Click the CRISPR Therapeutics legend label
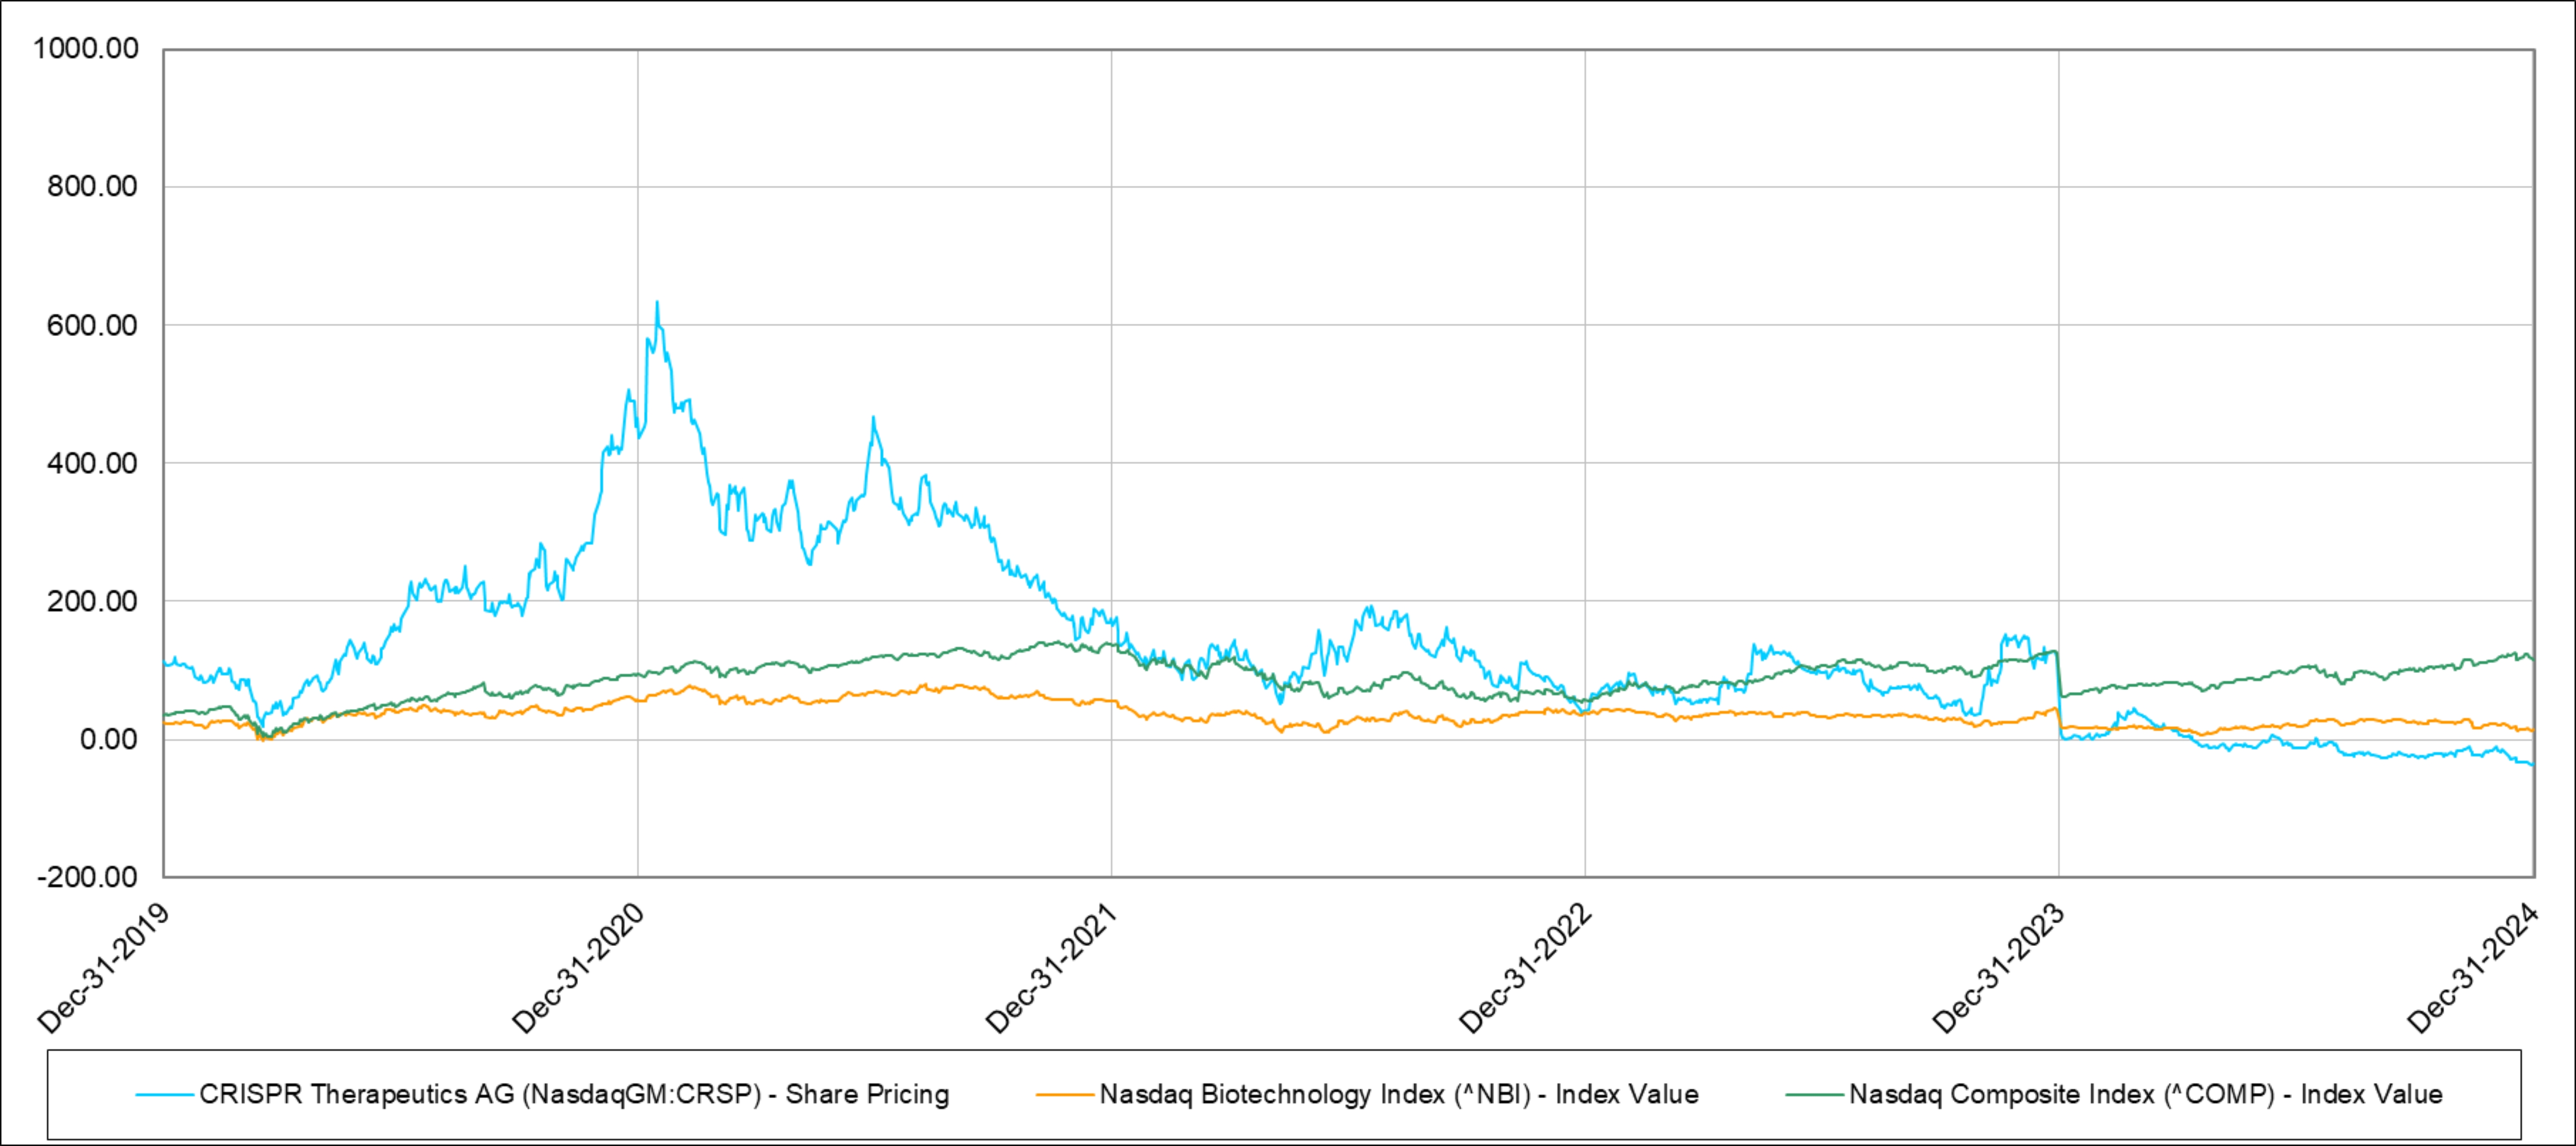 573,1094
